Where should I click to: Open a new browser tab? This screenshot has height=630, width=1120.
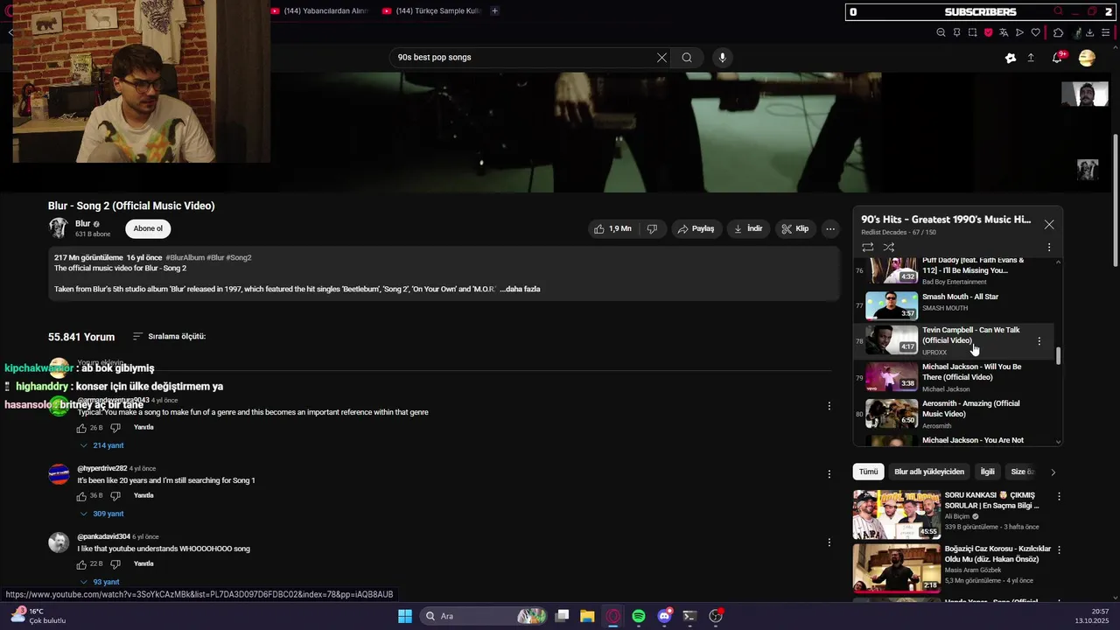click(494, 10)
